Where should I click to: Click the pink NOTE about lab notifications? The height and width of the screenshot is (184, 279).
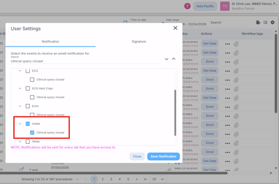(63, 148)
